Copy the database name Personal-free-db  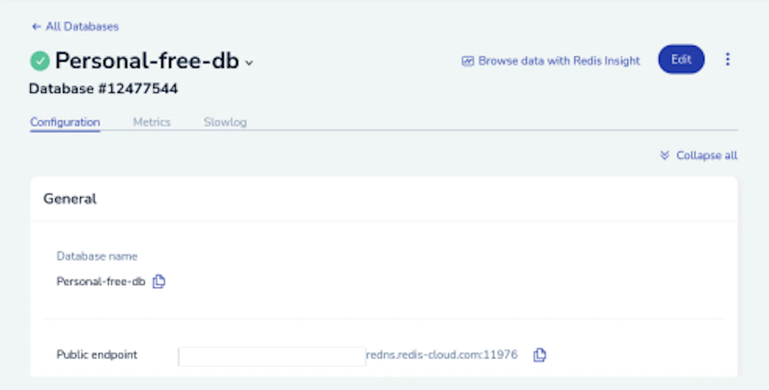pyautogui.click(x=159, y=281)
